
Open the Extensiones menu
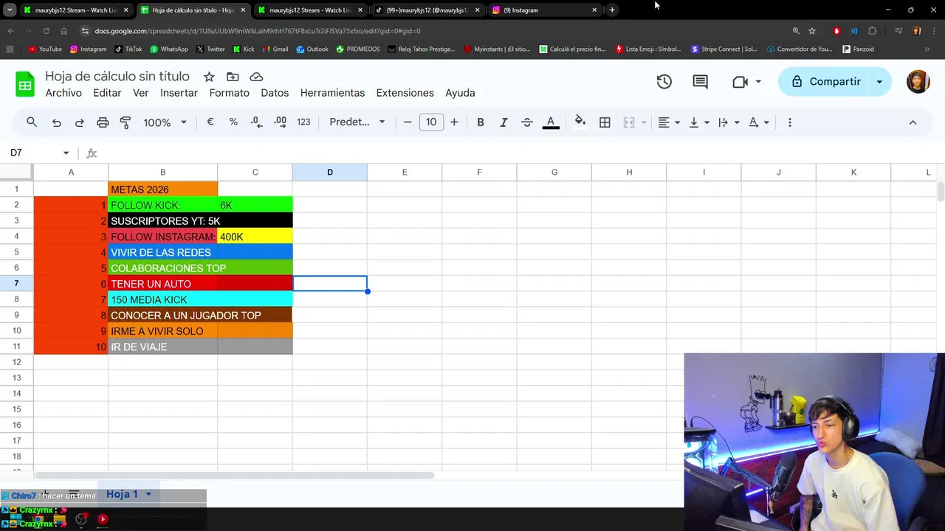point(405,93)
